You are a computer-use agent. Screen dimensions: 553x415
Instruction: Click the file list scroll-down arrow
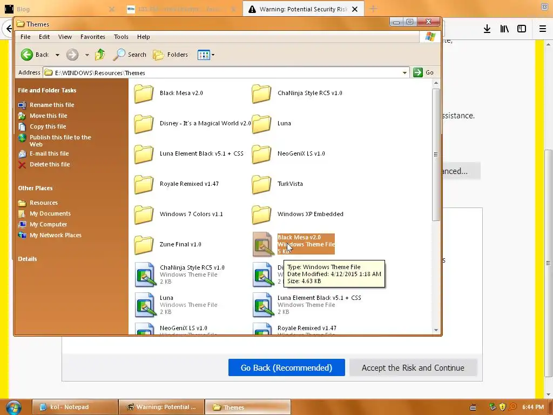click(x=436, y=330)
